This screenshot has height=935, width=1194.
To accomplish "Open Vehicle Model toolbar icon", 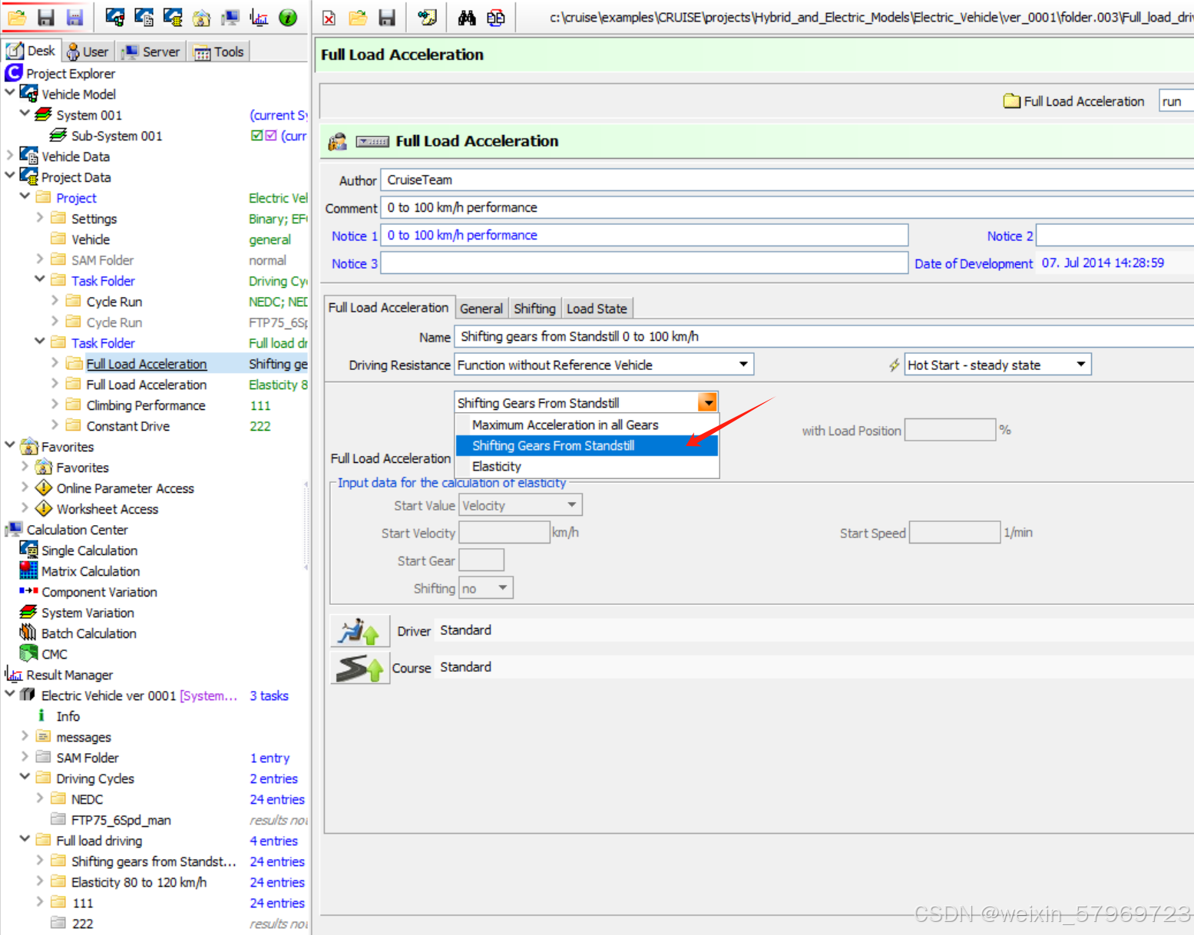I will (x=115, y=17).
